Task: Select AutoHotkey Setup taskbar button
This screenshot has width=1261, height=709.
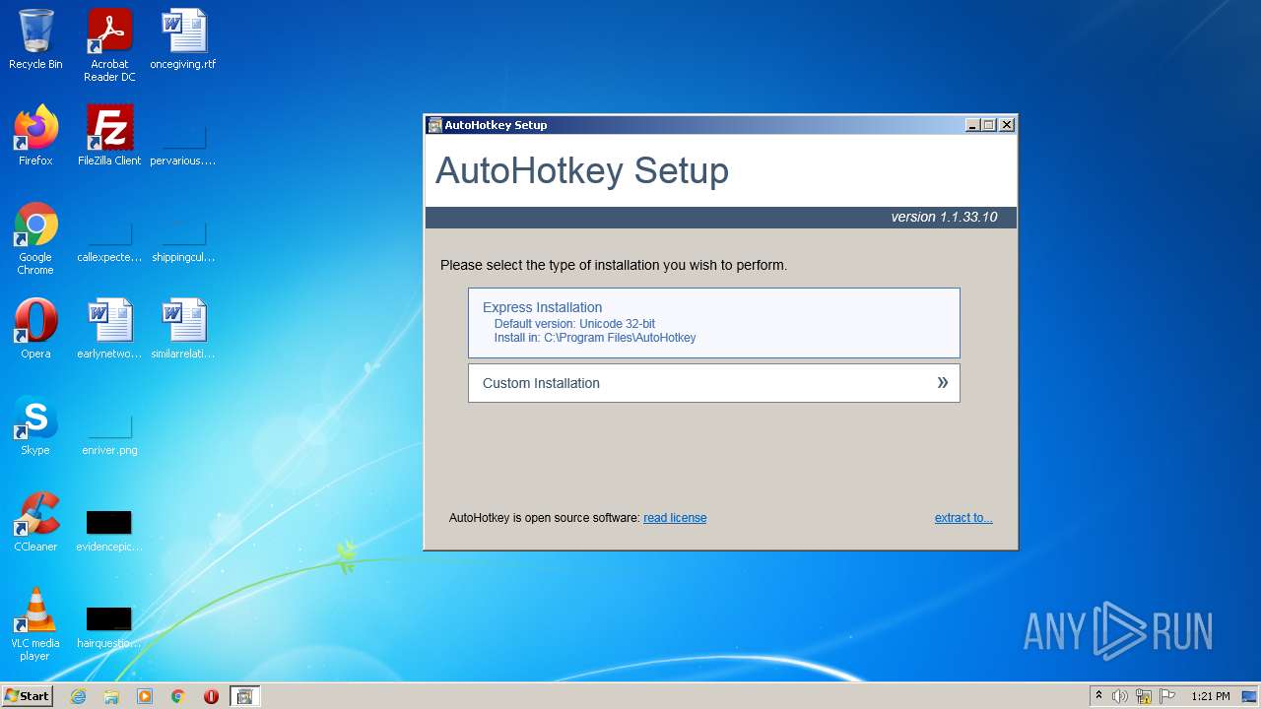Action: pyautogui.click(x=244, y=696)
